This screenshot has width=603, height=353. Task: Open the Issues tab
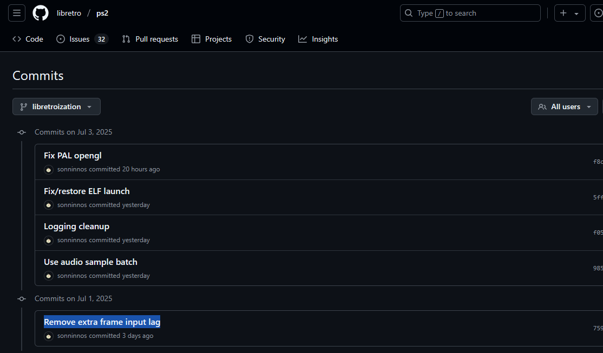point(82,39)
